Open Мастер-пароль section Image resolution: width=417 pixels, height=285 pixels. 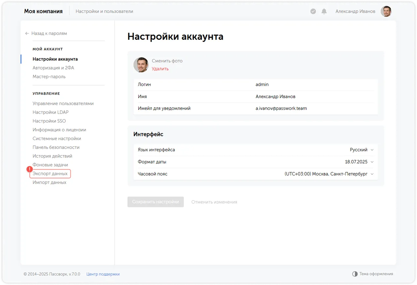pos(49,77)
